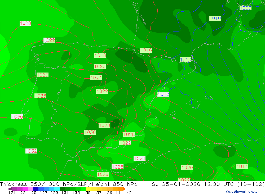Screen dimensions: 265x194
Task: Click legend value 133
Action: 76,192
